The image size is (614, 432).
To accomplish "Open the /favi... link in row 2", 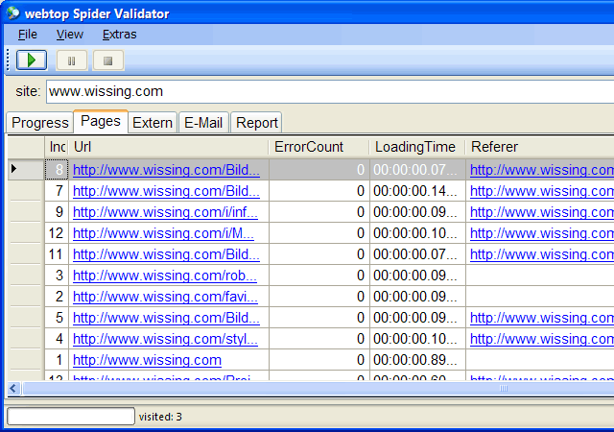I will click(x=165, y=297).
